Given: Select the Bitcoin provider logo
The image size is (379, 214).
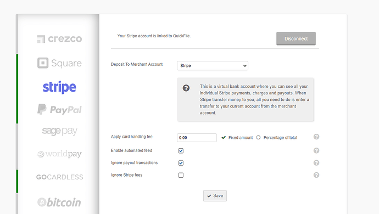Looking at the screenshot, I should 59,202.
